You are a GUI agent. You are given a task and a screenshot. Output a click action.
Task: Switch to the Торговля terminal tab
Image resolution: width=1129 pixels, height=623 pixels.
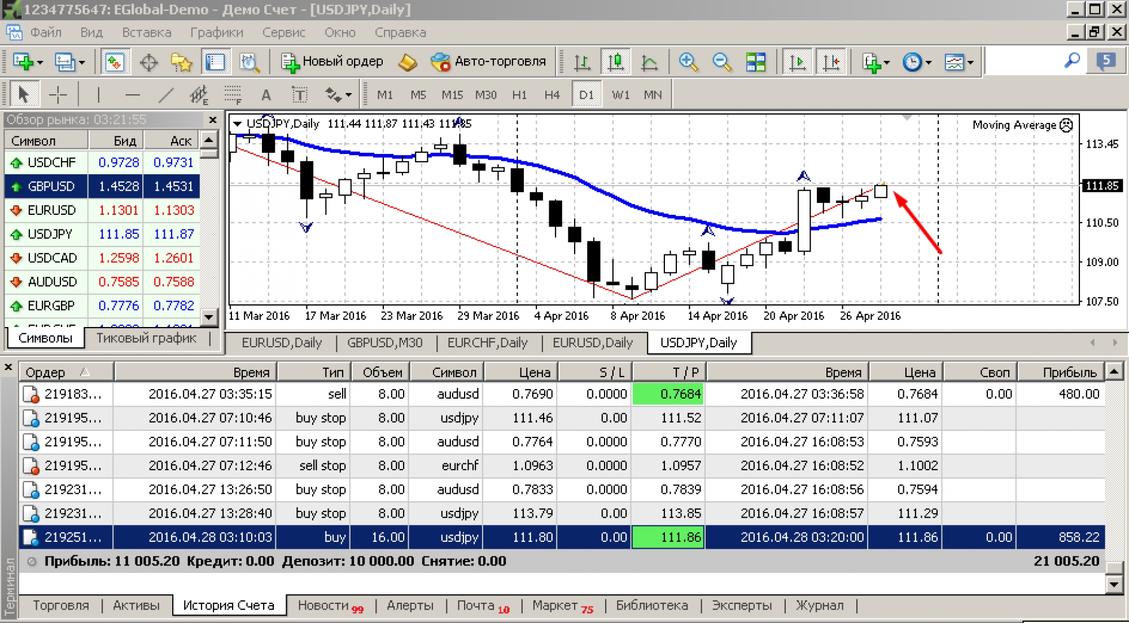coord(61,606)
